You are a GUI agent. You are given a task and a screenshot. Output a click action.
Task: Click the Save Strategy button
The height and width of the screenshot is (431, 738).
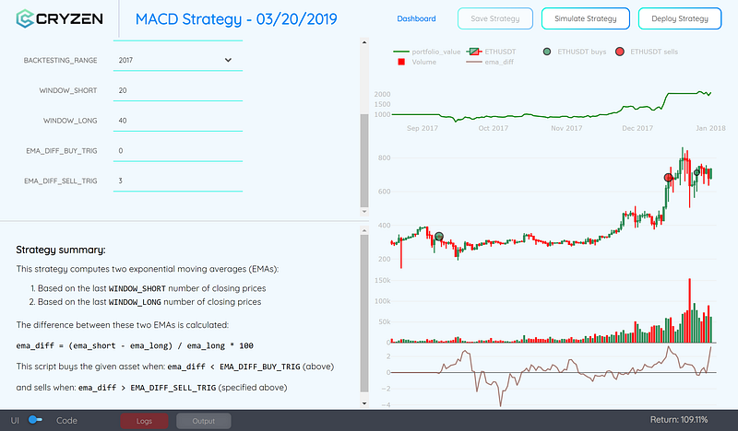click(495, 18)
